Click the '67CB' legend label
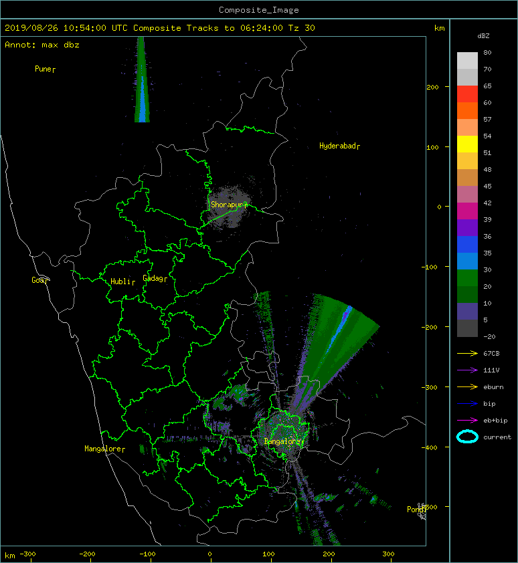Image resolution: width=518 pixels, height=563 pixels. click(491, 354)
